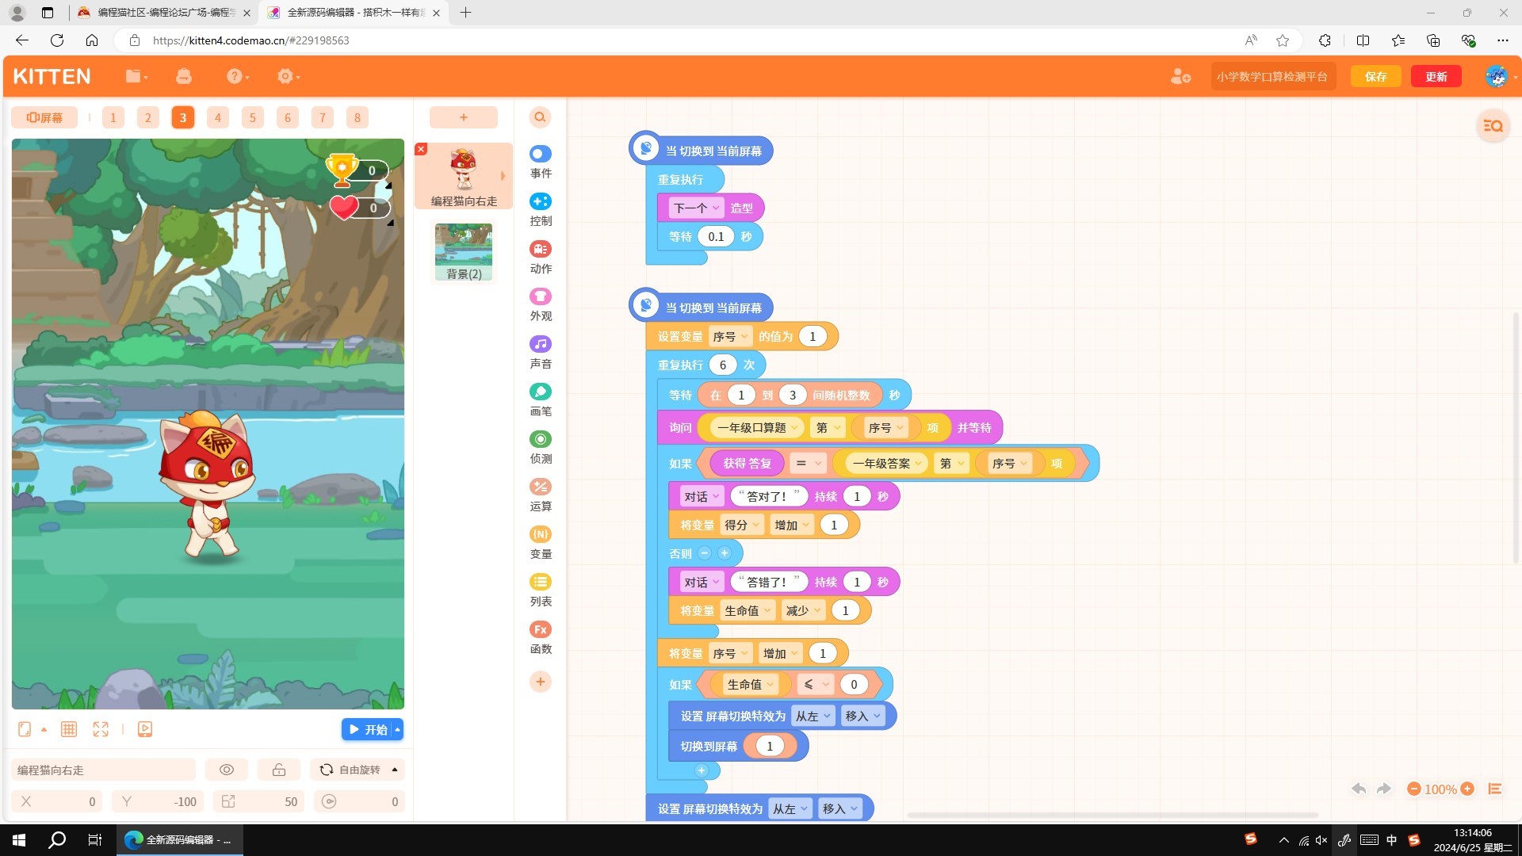Viewport: 1522px width, 856px height.
Task: Open Windows taskbar search
Action: (x=57, y=840)
